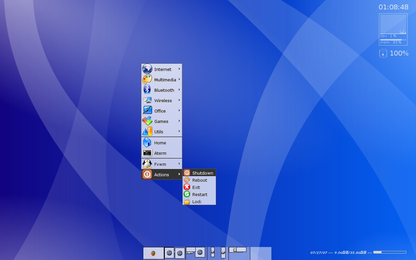Click the Multimedia paint palette icon
Image resolution: width=416 pixels, height=260 pixels.
[147, 80]
